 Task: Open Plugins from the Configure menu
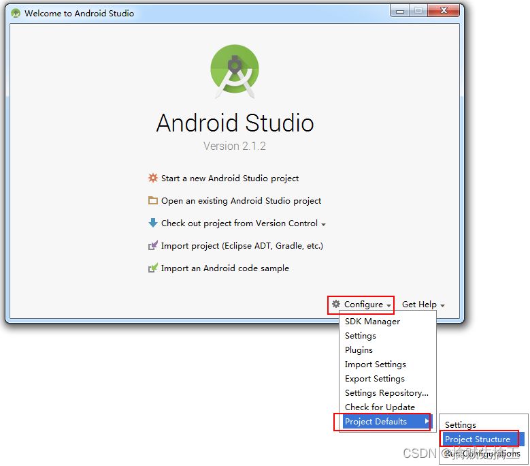pyautogui.click(x=359, y=350)
